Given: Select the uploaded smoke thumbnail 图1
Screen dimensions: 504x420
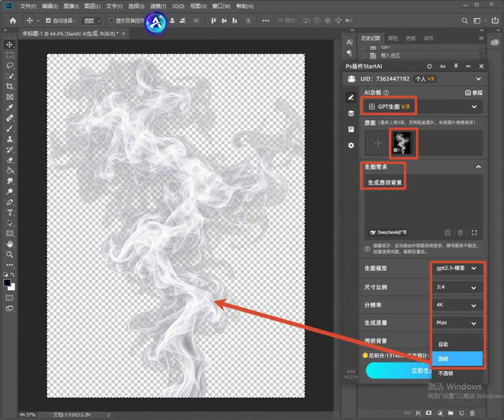Looking at the screenshot, I should (x=402, y=143).
